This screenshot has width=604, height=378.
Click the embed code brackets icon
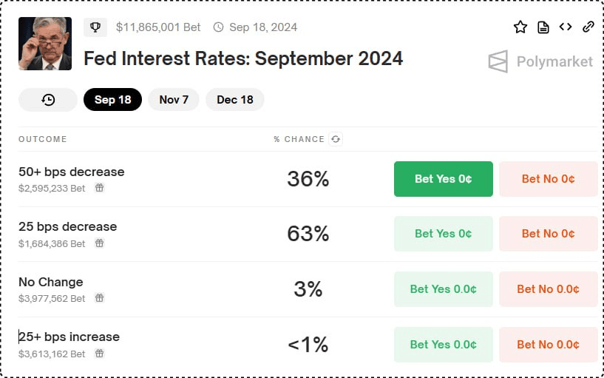pos(566,27)
